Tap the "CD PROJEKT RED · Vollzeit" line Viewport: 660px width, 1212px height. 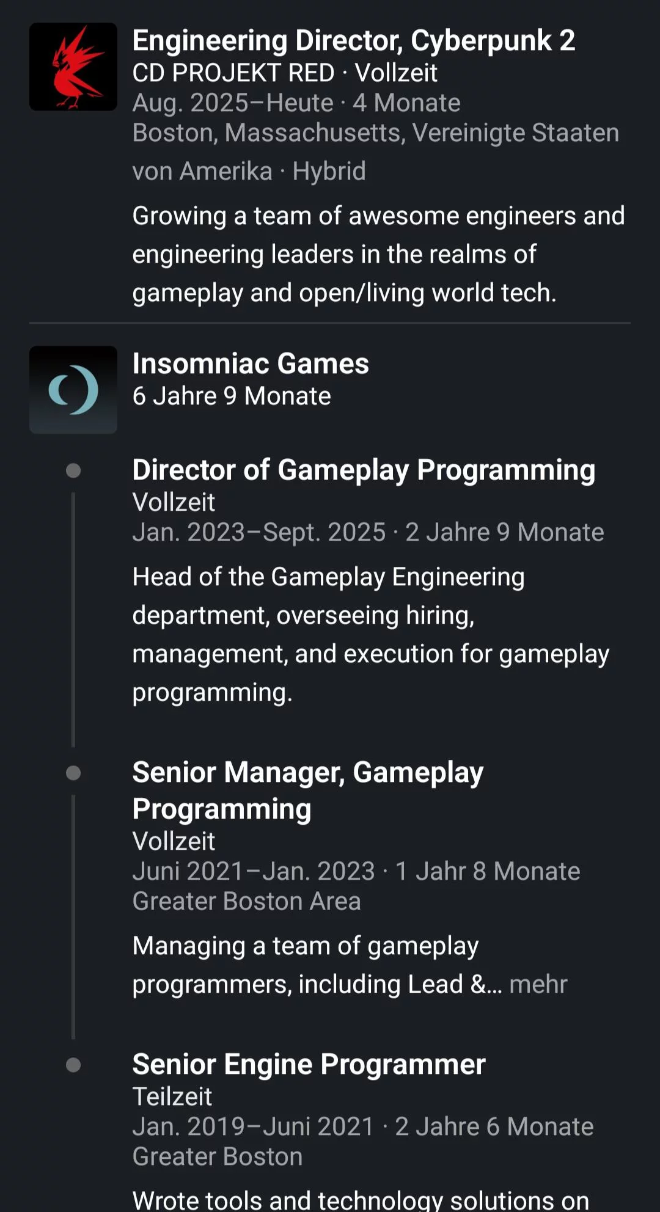point(285,73)
